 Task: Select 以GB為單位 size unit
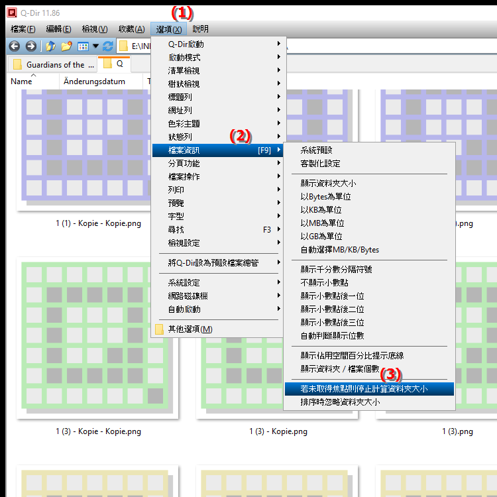click(x=369, y=237)
